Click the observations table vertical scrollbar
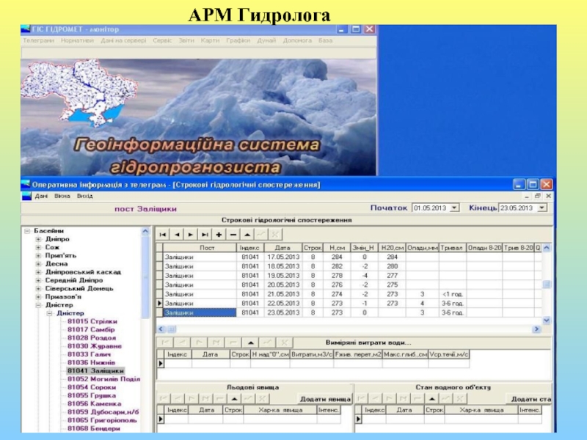This screenshot has width=587, height=440. pos(546,293)
